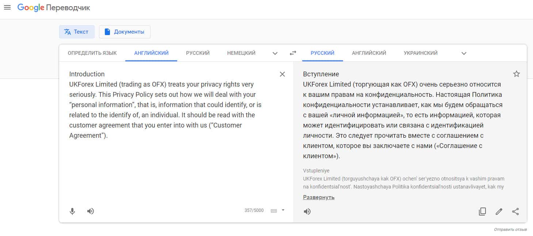Viewport: 533px width, 236px height.
Task: Click the Отправить отзыв feedback link
Action: click(x=510, y=229)
